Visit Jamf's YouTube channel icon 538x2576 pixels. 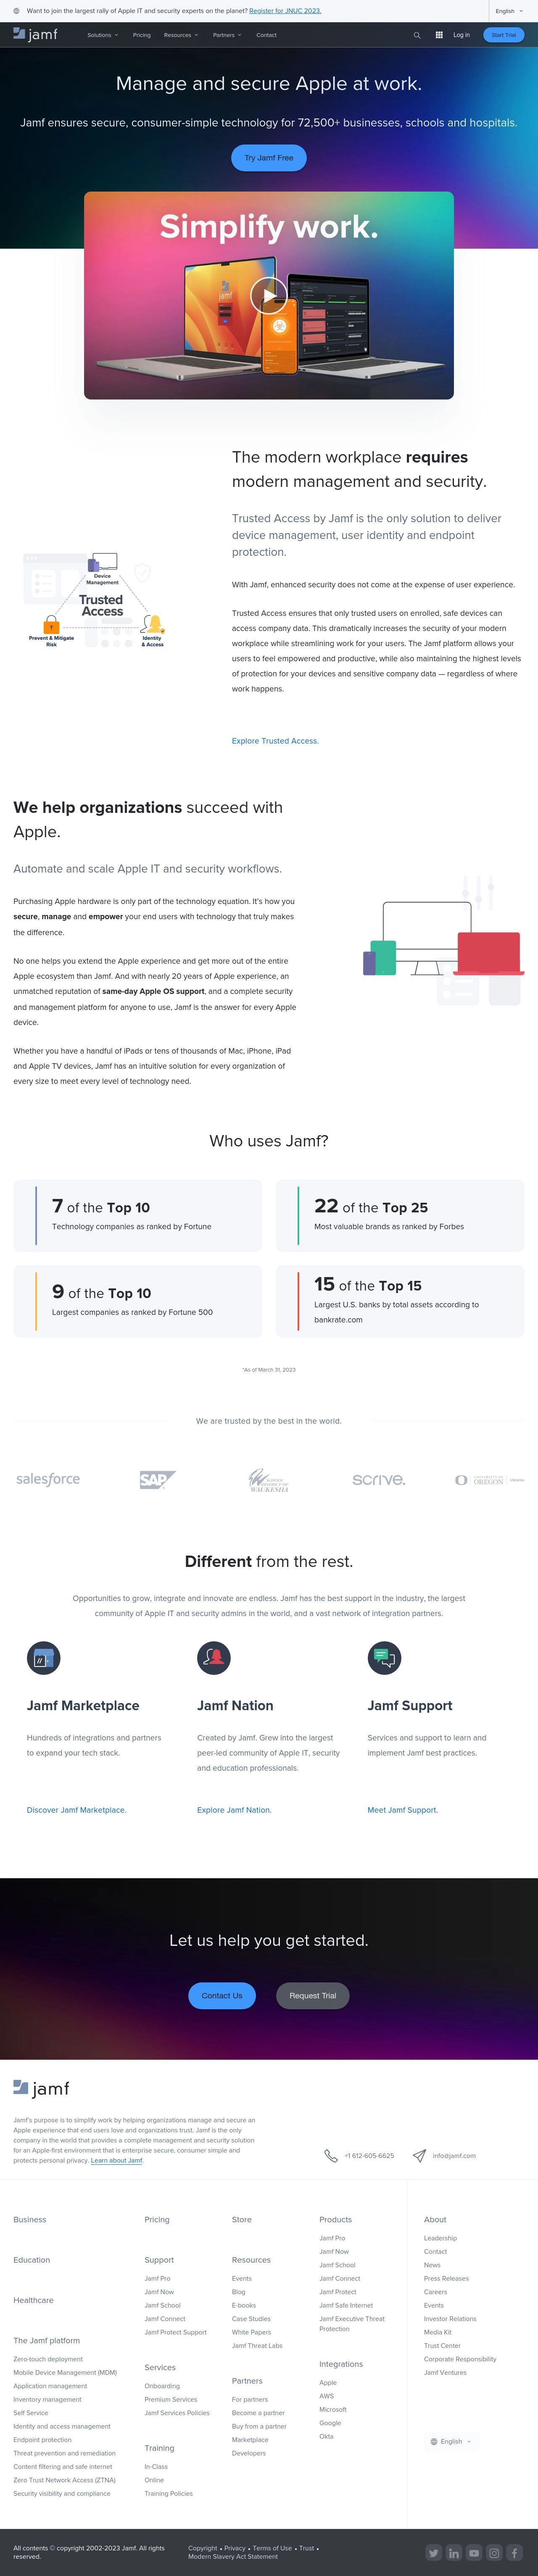click(473, 2552)
